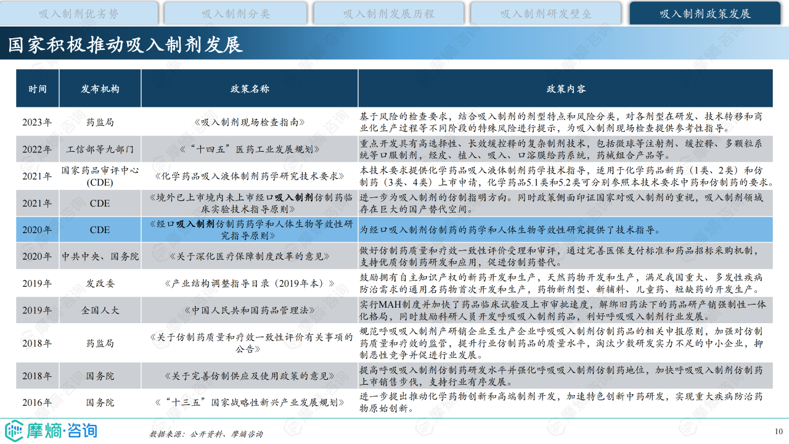This screenshot has height=444, width=789.
Task: Select the 吸入制剂发展历程 tab
Action: point(388,14)
